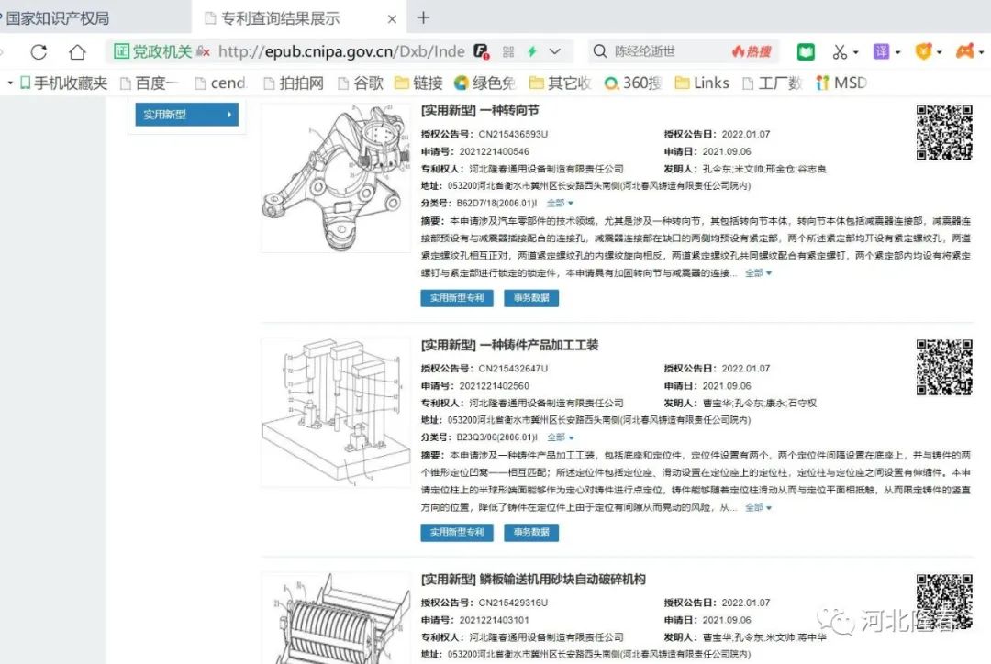Select 实用新型 in left sidebar menu
This screenshot has height=664, width=991.
tap(186, 115)
